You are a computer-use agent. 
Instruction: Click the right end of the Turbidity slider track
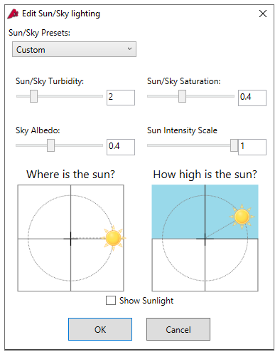click(x=102, y=96)
